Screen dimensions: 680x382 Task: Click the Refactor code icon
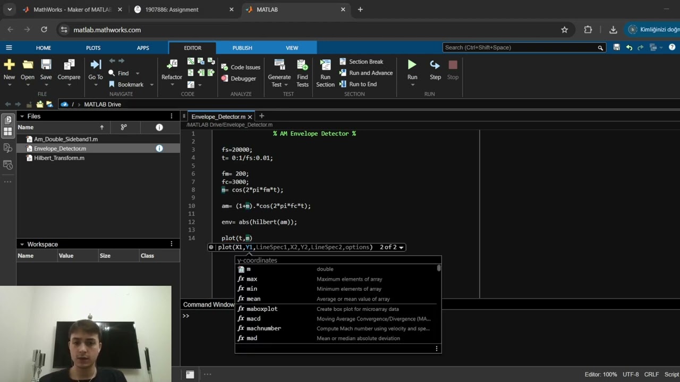[x=172, y=65]
